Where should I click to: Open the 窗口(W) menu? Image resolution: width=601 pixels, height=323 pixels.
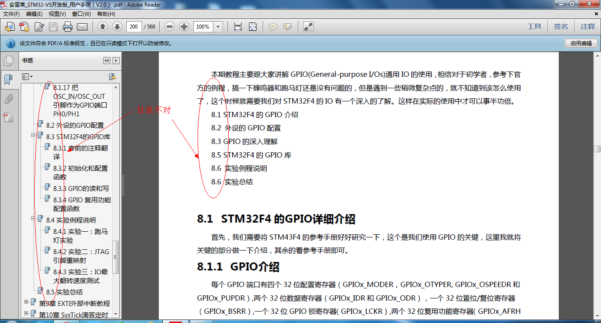[81, 14]
